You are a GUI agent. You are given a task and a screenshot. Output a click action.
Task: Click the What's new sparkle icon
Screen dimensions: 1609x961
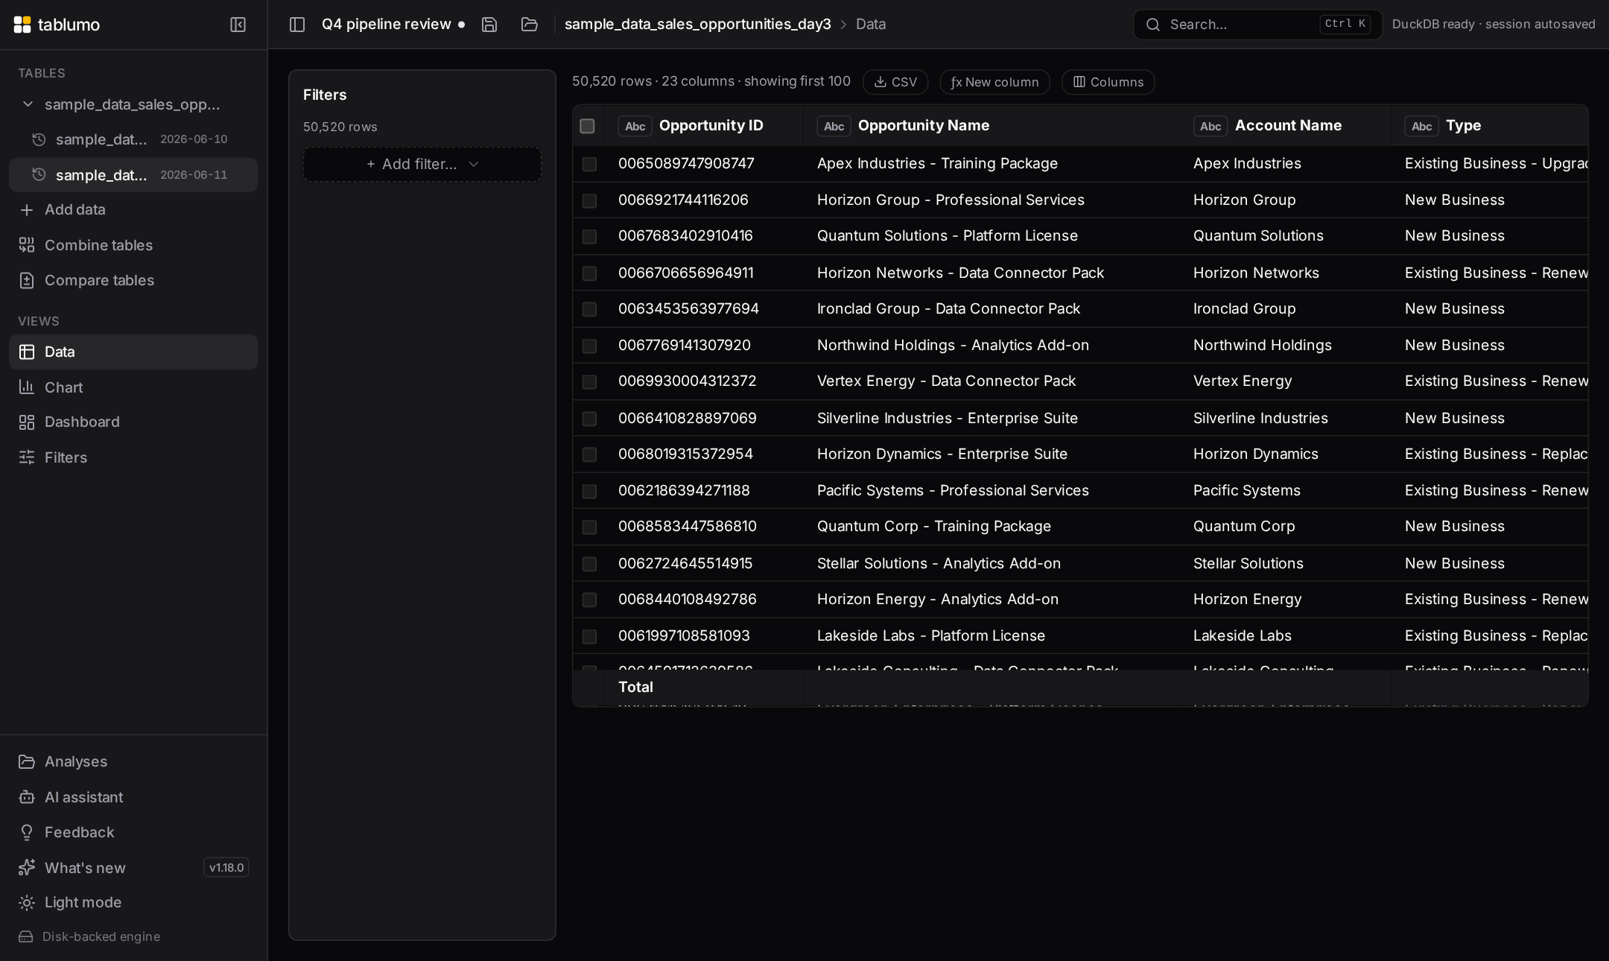(x=27, y=867)
